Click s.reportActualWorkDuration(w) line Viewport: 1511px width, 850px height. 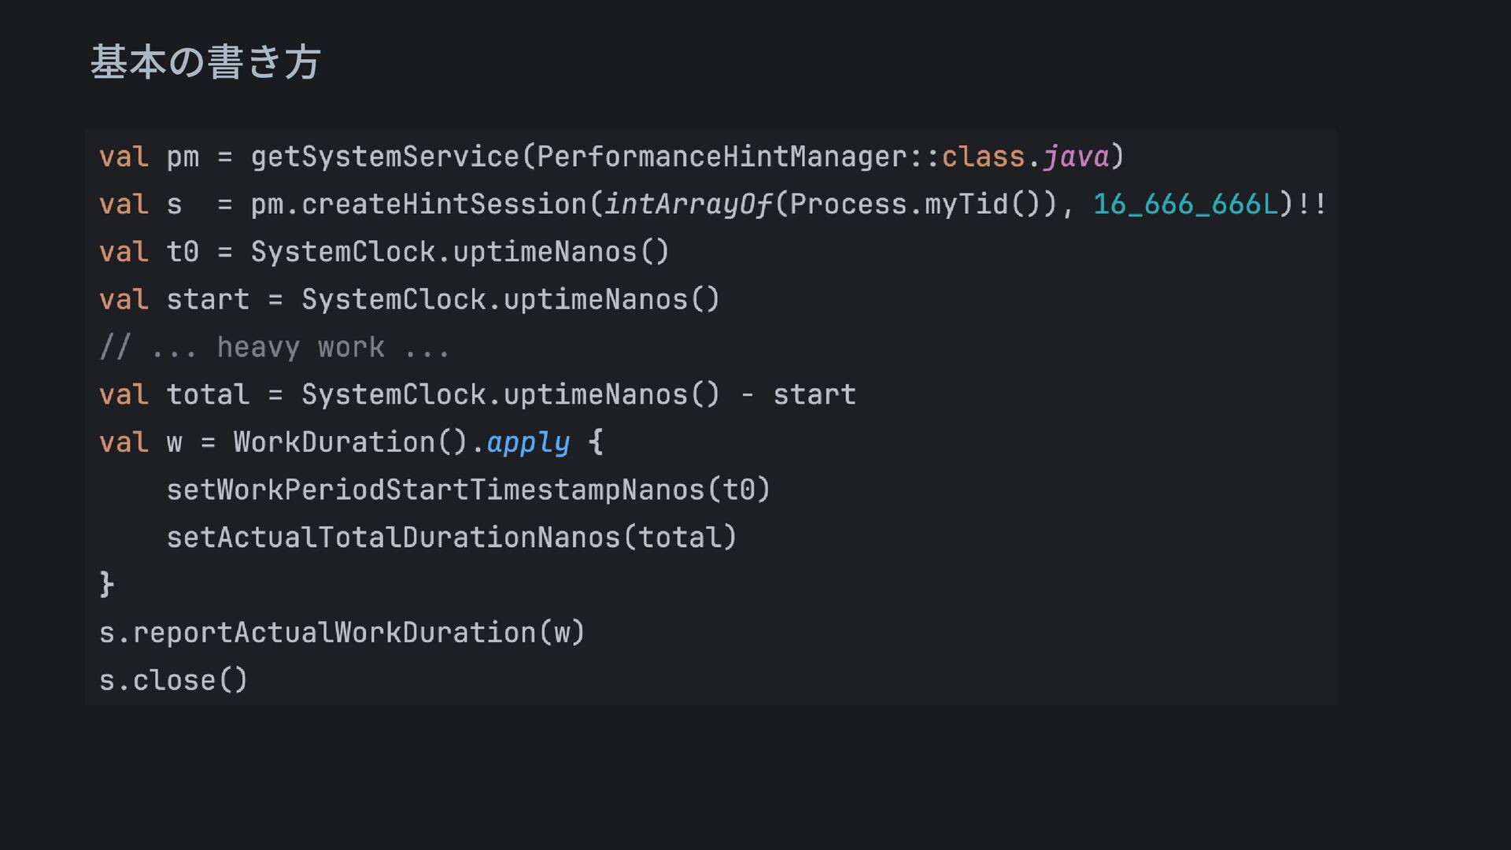(x=342, y=633)
